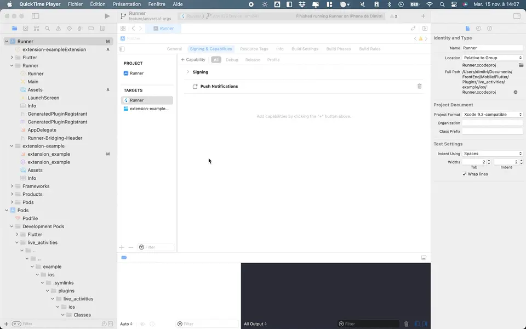Image resolution: width=526 pixels, height=329 pixels.
Task: Add an editor split on the right
Action: pyautogui.click(x=425, y=29)
